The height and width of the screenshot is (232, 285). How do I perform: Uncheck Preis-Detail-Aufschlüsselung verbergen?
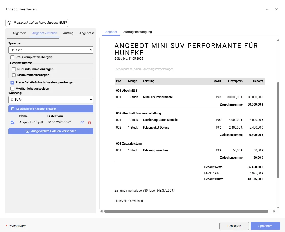12,82
